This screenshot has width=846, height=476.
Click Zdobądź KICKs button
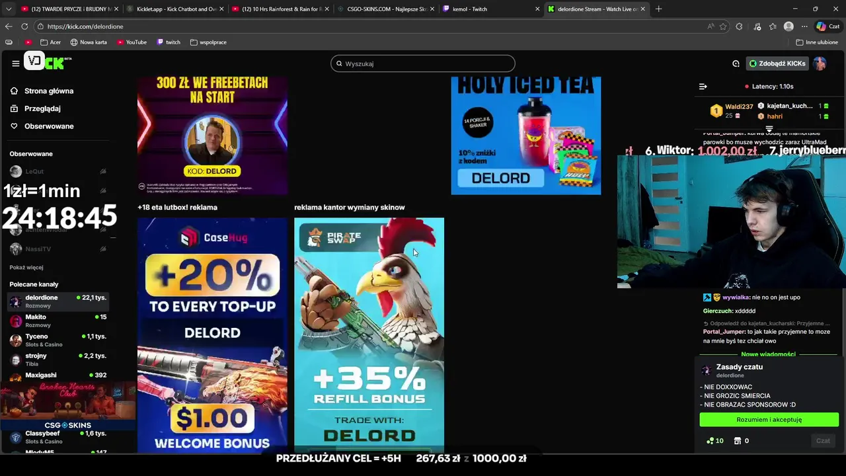(x=777, y=63)
